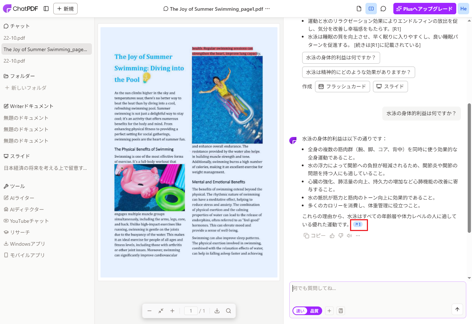Select The Joy of Summer Swimming_page chat
Viewport: 472px width, 324px height.
[46, 49]
